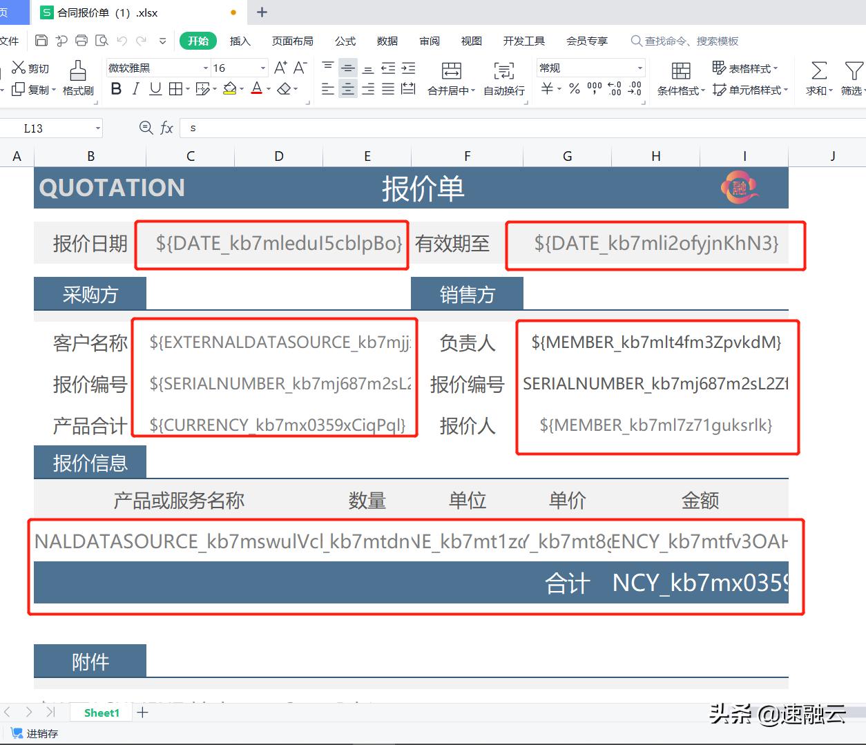This screenshot has width=866, height=745.
Task: Click the add new sheet plus button
Action: click(x=142, y=712)
